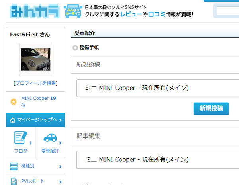Click the home icon on マイページトップへ
This screenshot has height=185, width=239.
13,120
